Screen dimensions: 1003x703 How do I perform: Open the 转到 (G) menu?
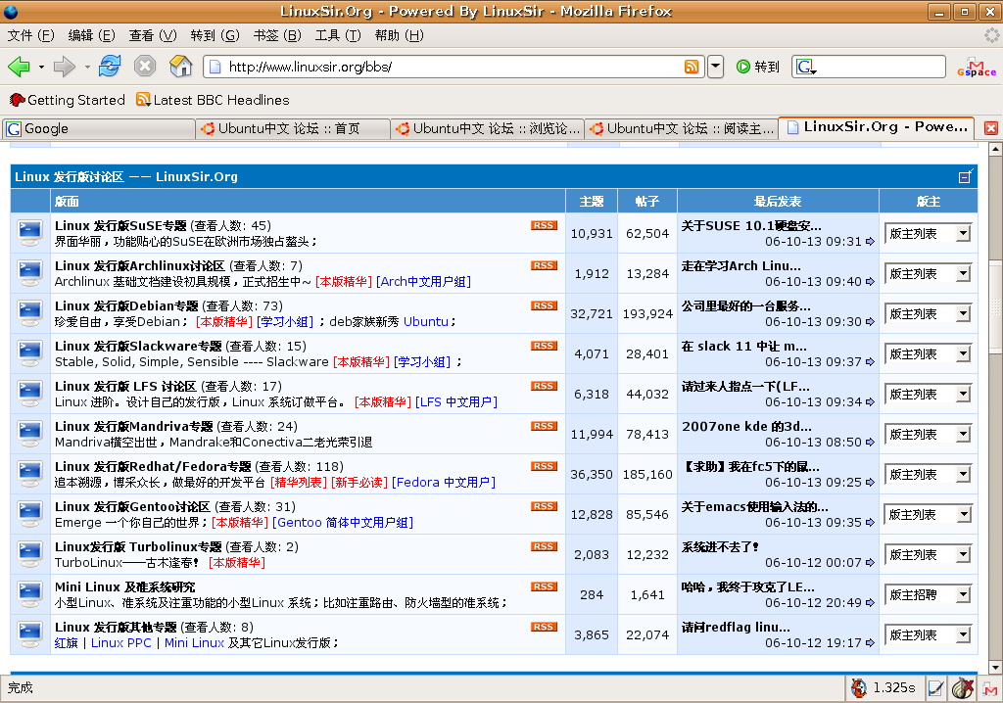pos(215,36)
